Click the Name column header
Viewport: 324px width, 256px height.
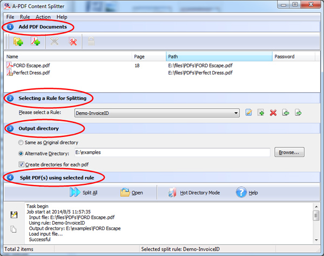[x=68, y=57]
